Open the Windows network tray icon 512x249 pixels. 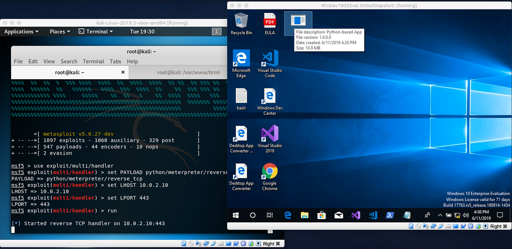[457, 215]
